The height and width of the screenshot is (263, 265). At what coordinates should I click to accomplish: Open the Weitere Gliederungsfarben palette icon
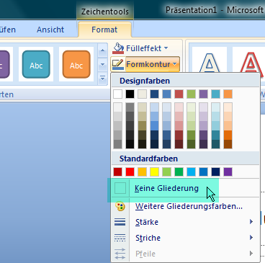120,206
